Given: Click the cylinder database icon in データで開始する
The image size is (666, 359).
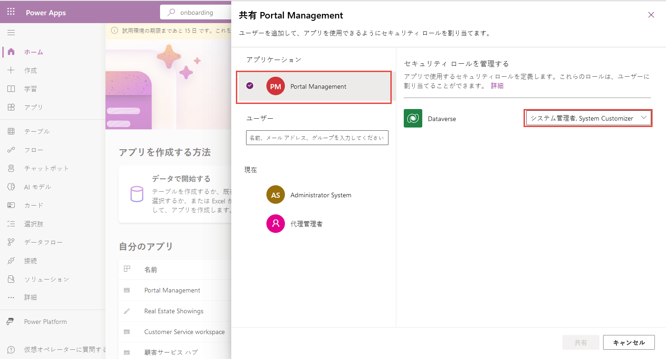Looking at the screenshot, I should click(x=136, y=195).
